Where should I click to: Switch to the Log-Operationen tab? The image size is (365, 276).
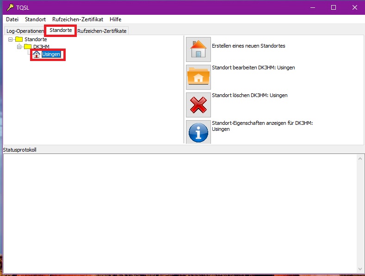pos(25,31)
